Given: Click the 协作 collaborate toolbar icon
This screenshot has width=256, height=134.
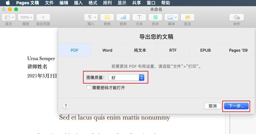Looking at the screenshot, I should (236, 17).
